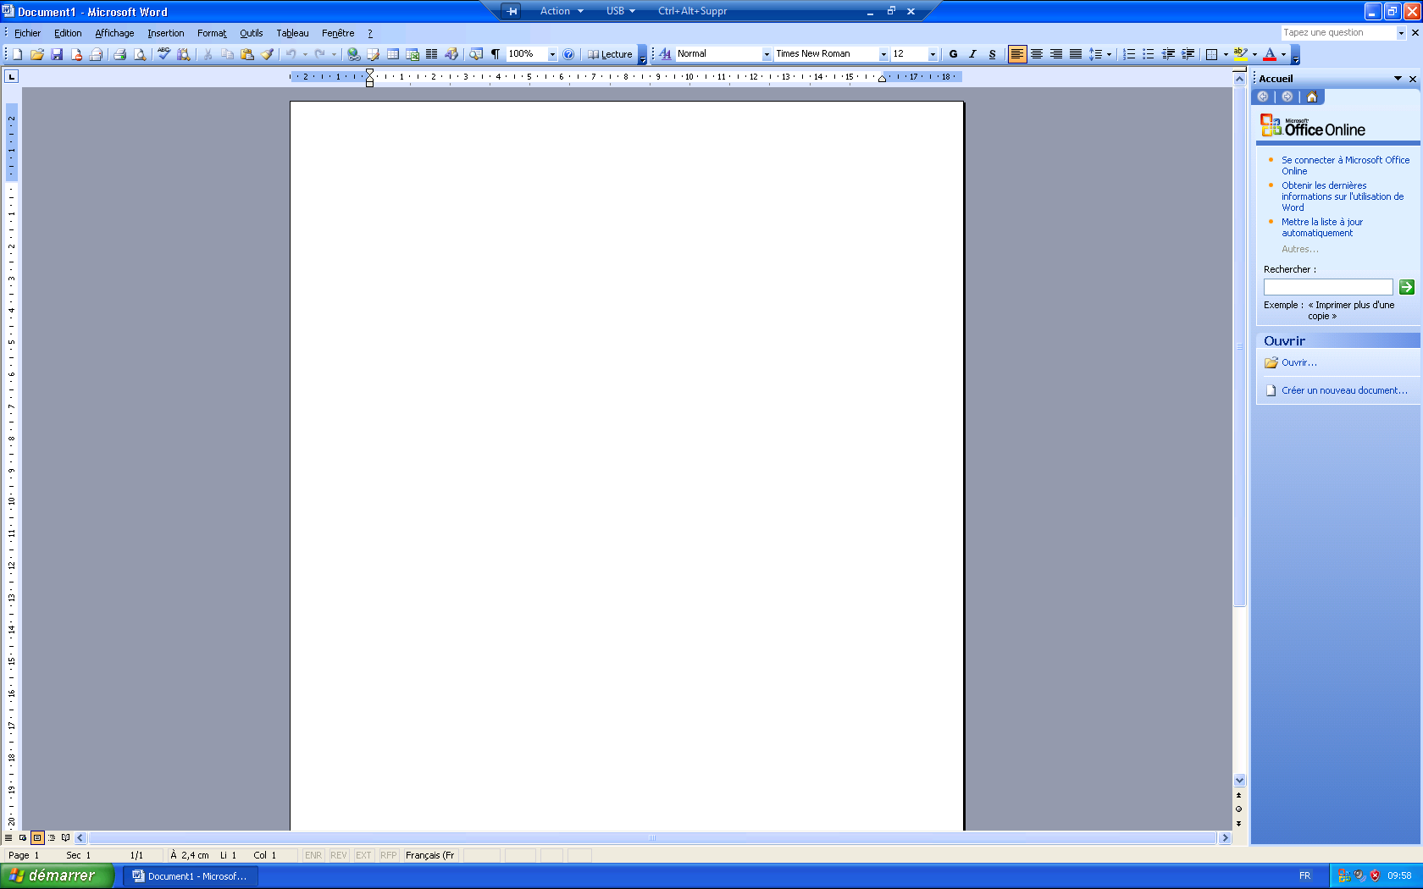Viewport: 1423px width, 889px height.
Task: Click the Home icon in Accueil pane
Action: coord(1311,97)
